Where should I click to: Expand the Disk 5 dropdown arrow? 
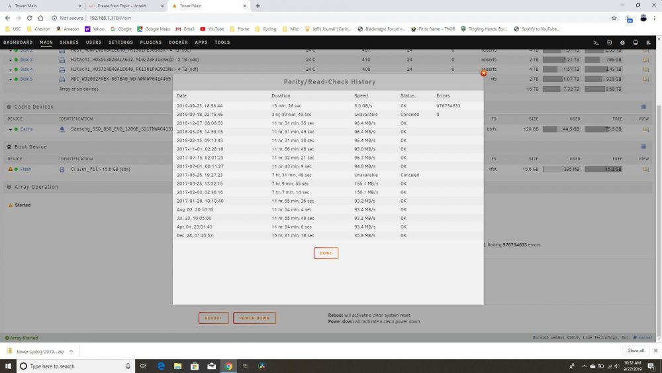click(10, 80)
